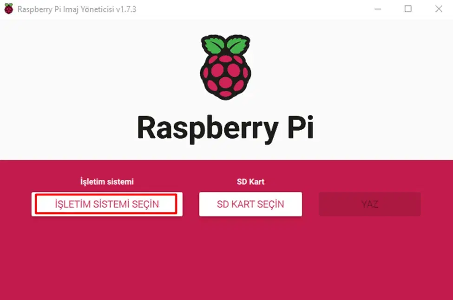The width and height of the screenshot is (453, 300).
Task: Click empty crimson area below the buttons
Action: [x=227, y=259]
